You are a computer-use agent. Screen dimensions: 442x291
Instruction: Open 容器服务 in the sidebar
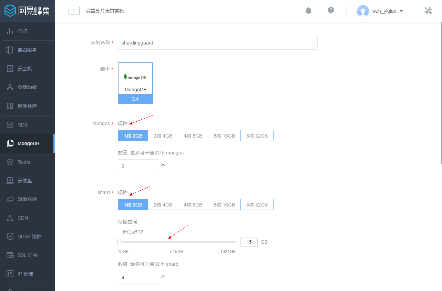27,50
